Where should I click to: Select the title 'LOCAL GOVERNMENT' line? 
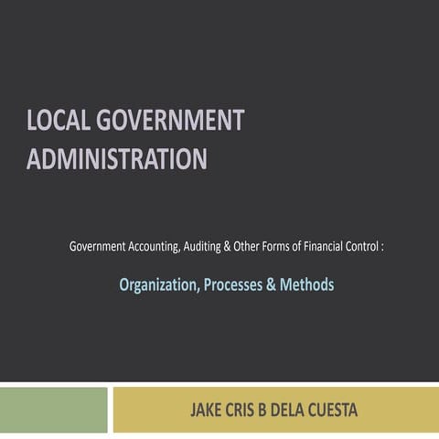tap(135, 120)
